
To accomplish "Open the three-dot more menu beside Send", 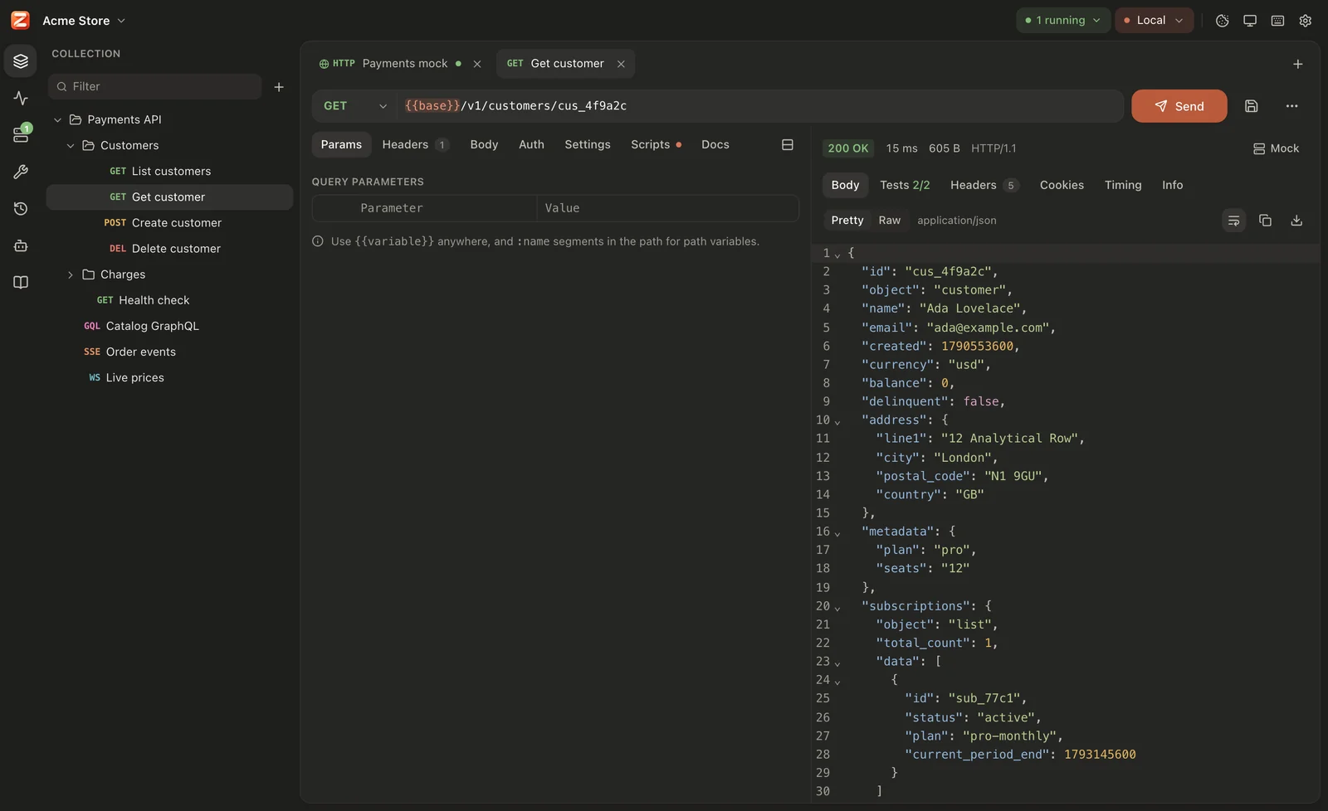I will click(x=1291, y=106).
